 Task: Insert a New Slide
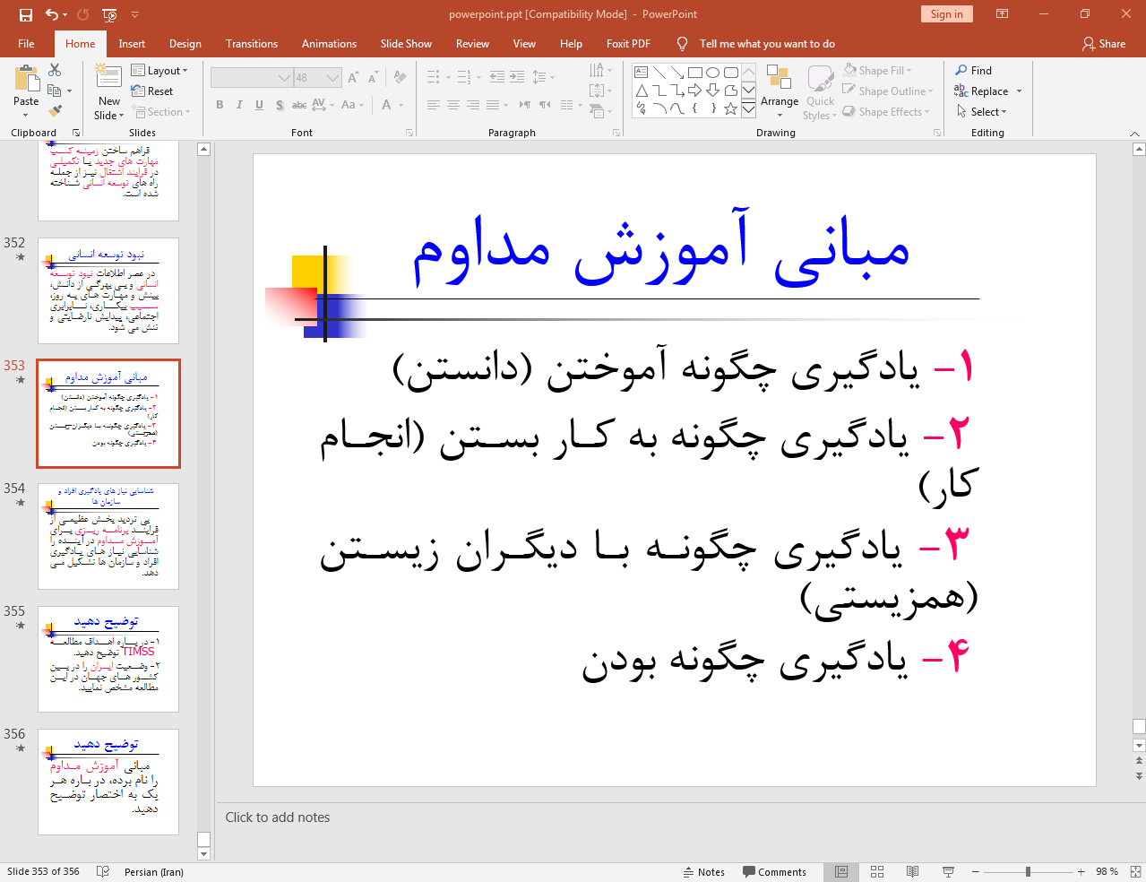pyautogui.click(x=109, y=91)
